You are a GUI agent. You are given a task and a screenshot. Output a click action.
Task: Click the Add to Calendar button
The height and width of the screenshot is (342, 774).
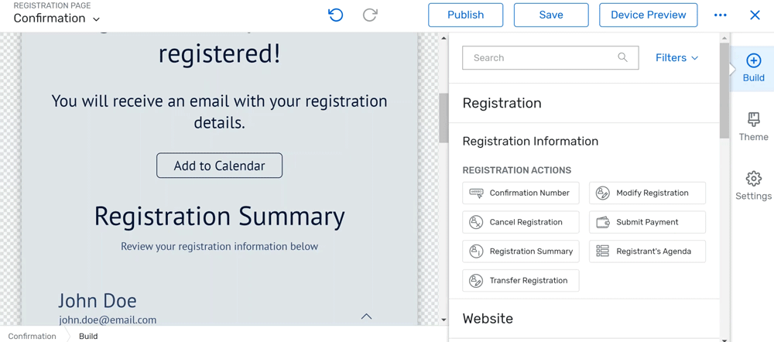click(x=219, y=166)
